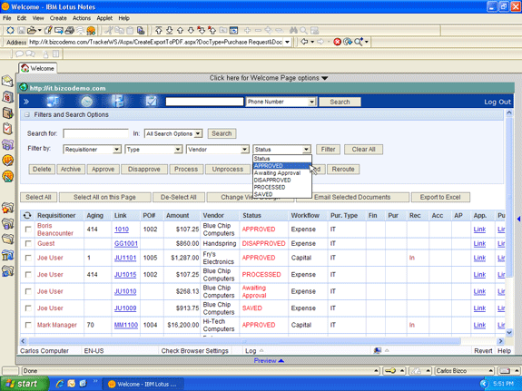This screenshot has width=522, height=391.
Task: Click the first computers icon in blue bar
Action: (53, 102)
